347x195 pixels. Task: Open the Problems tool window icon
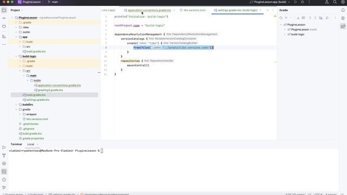click(4, 179)
